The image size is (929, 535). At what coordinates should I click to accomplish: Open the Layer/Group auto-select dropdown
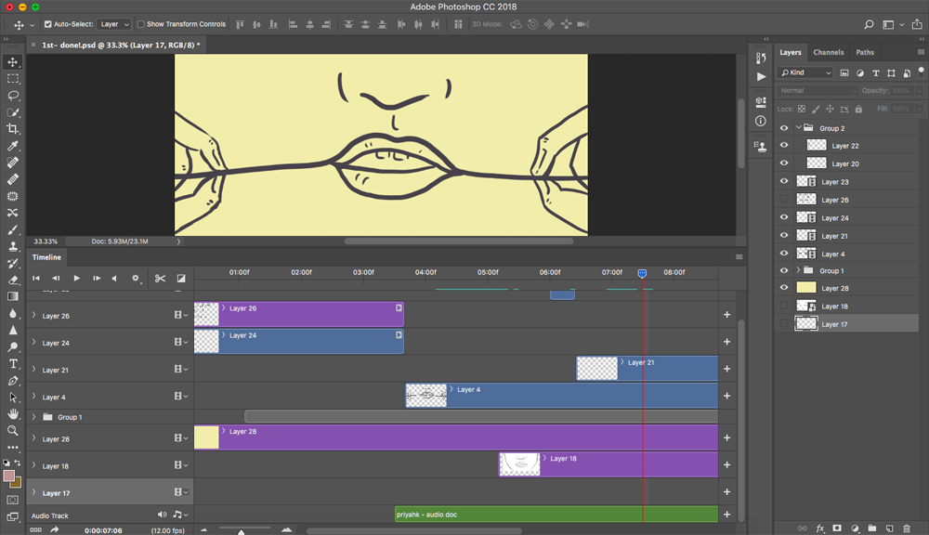[114, 24]
